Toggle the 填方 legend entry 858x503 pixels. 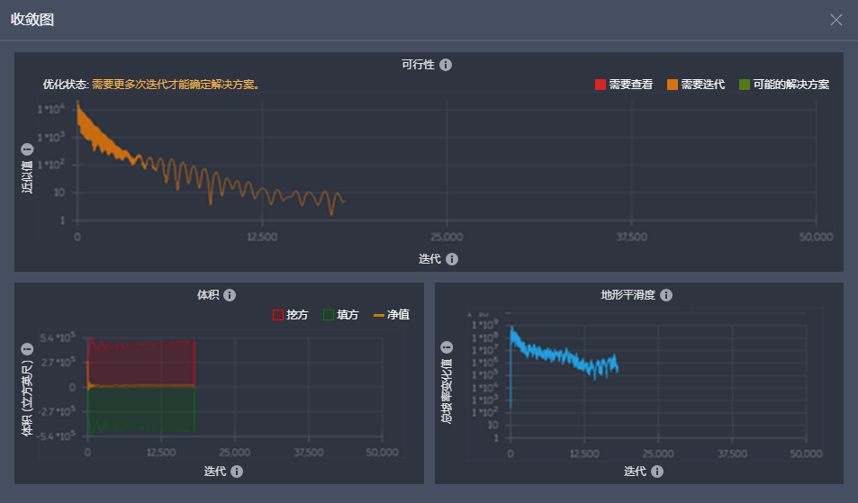[x=341, y=315]
